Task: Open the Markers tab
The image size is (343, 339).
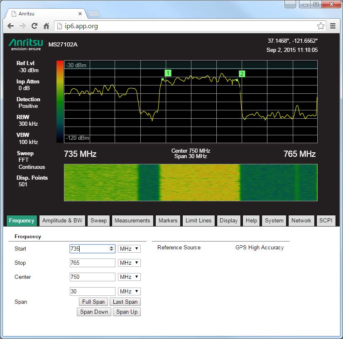Action: click(x=168, y=221)
